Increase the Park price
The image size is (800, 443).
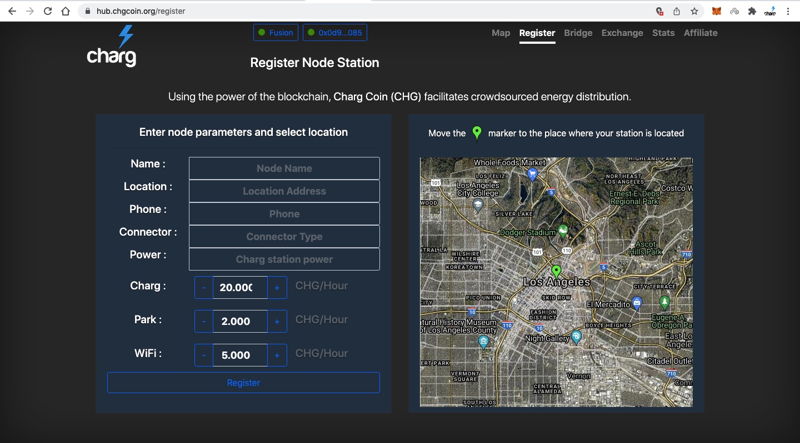[277, 322]
